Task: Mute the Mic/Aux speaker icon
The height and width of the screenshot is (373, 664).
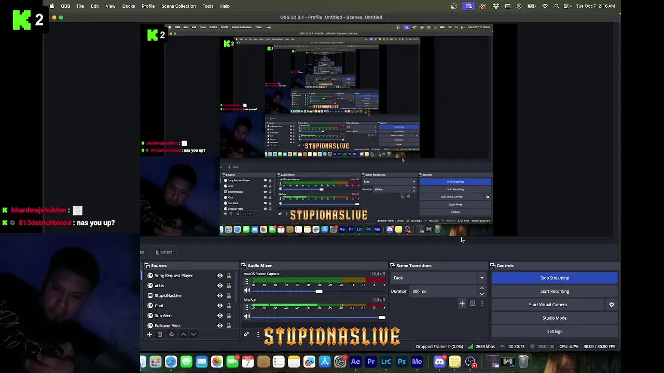Action: 247,317
